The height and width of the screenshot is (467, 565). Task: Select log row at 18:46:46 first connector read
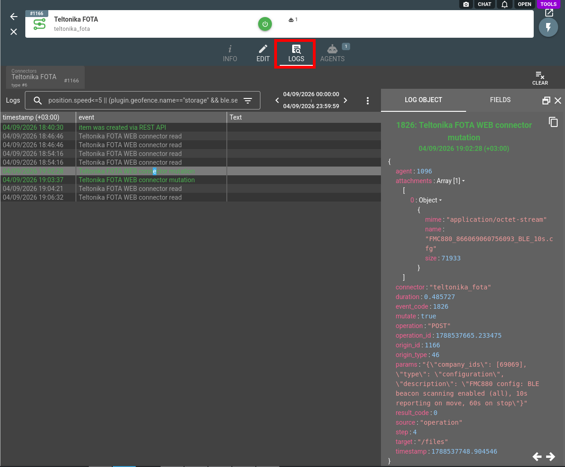190,136
